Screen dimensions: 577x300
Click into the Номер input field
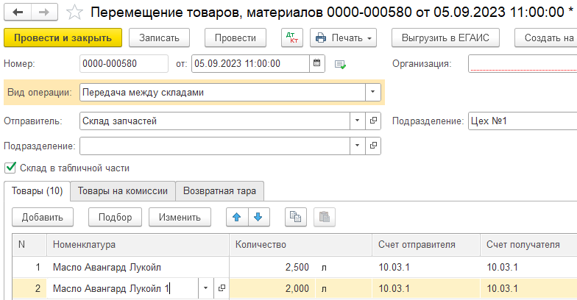coord(124,63)
